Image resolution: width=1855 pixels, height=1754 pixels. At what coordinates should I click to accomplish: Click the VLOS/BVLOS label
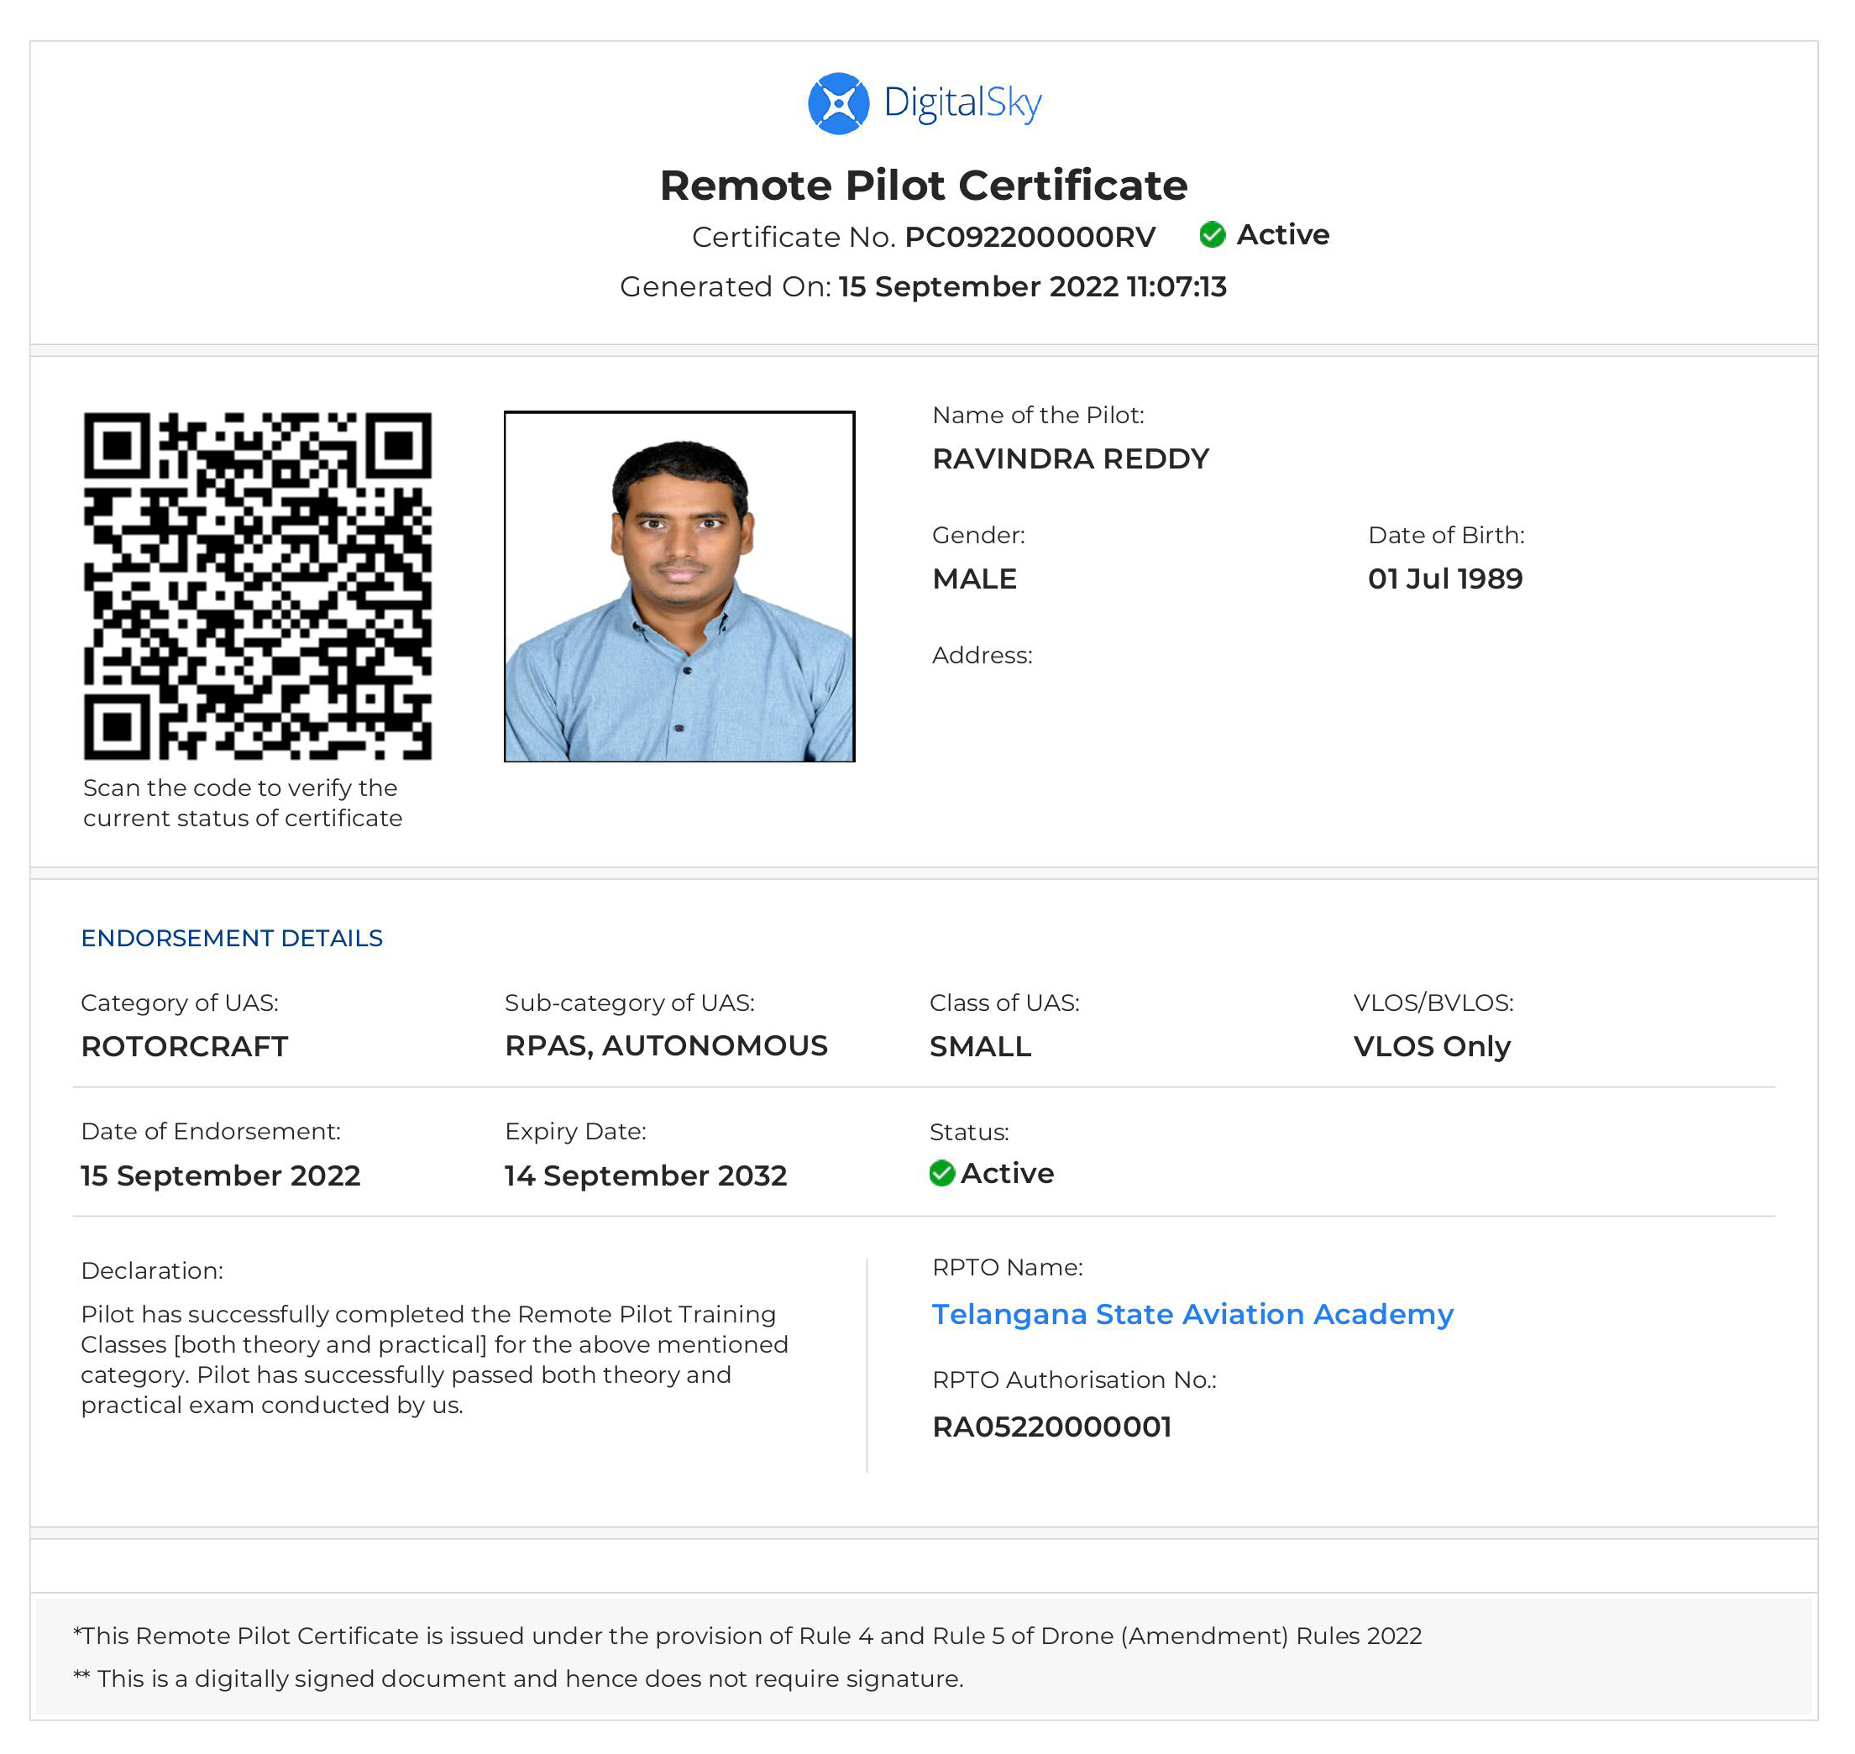(x=1433, y=1003)
